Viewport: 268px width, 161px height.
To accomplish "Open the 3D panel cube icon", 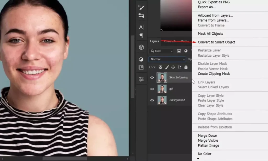I will click(141, 47).
